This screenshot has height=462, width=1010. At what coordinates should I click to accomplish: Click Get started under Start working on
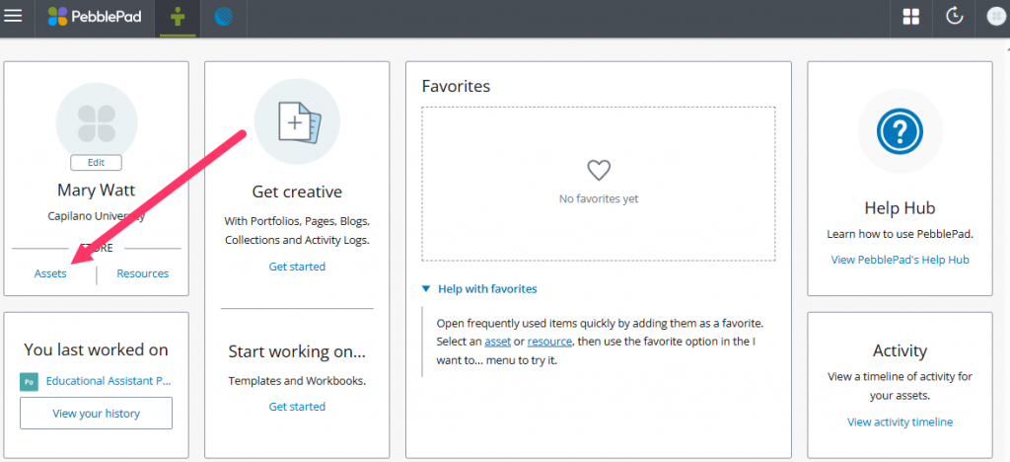[x=297, y=406]
